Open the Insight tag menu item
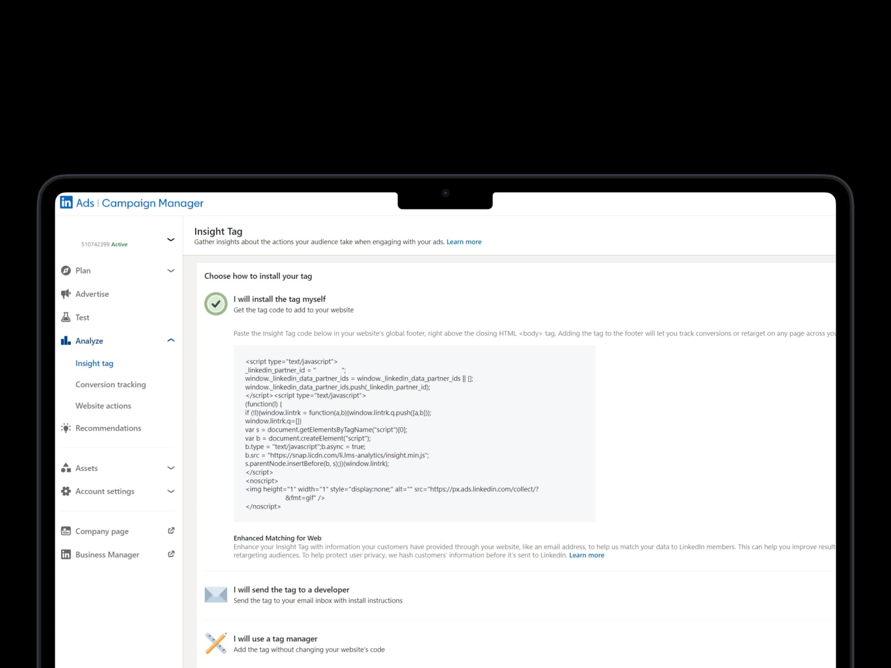891x668 pixels. click(94, 363)
